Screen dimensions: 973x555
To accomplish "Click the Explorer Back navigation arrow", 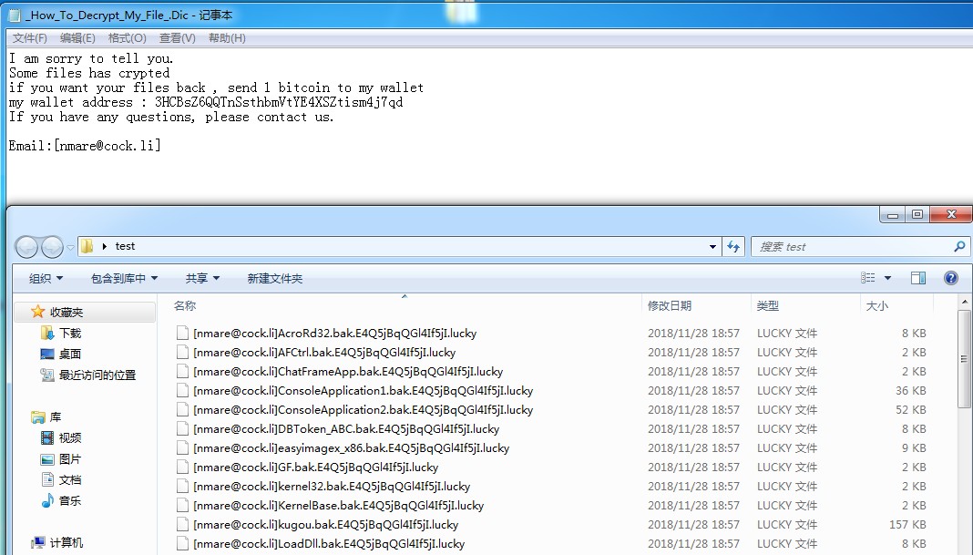I will pos(26,247).
